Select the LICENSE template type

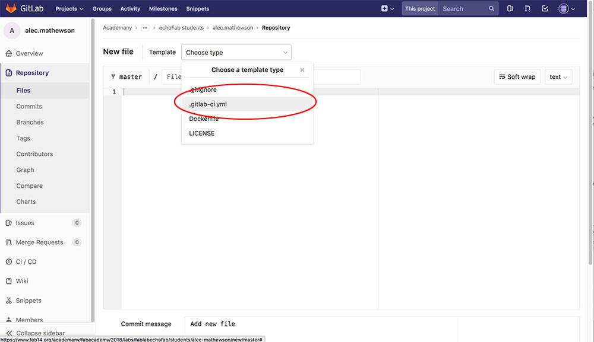coord(247,133)
